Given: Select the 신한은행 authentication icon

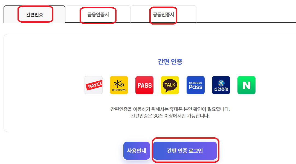Looking at the screenshot, I should point(221,85).
